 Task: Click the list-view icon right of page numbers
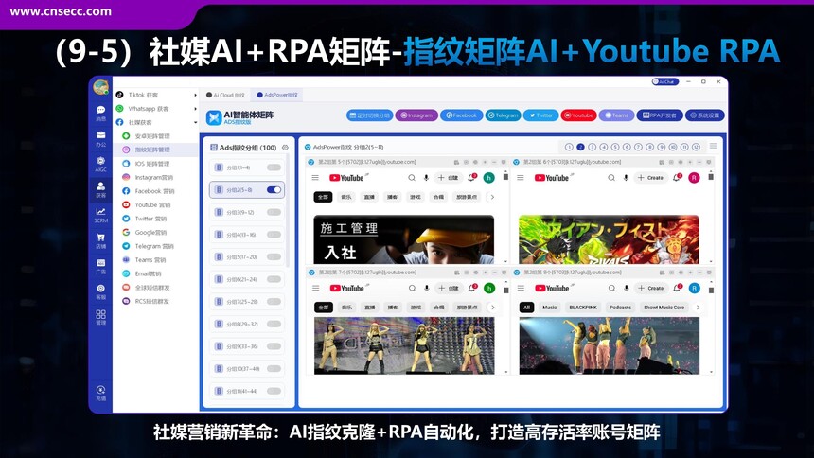tap(714, 146)
